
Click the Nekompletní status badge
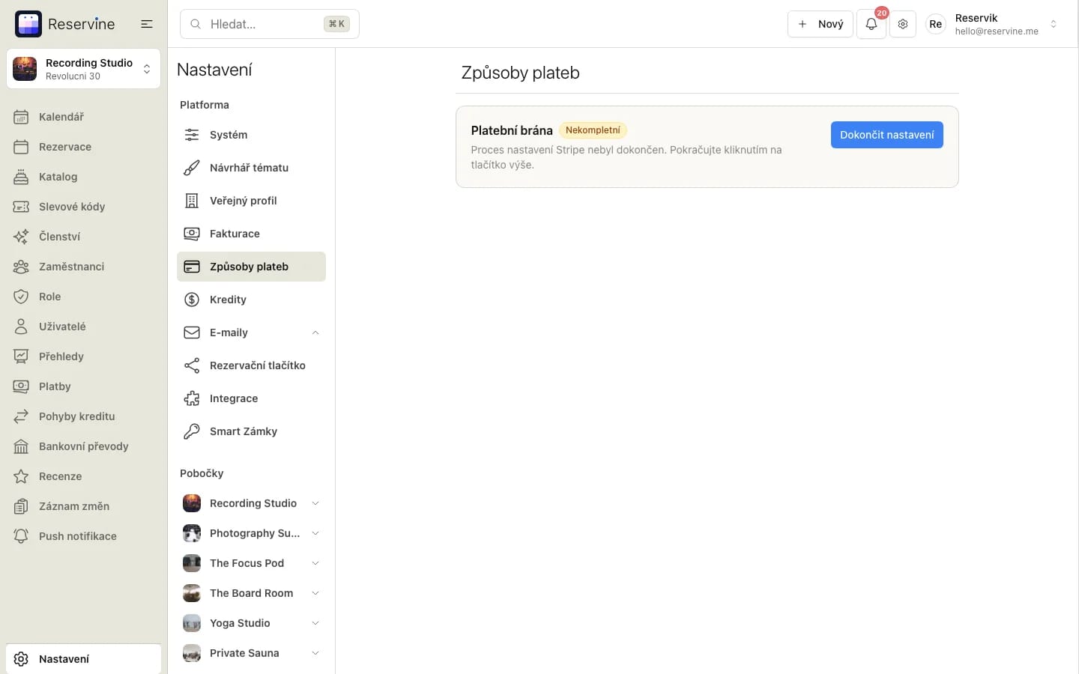[593, 130]
